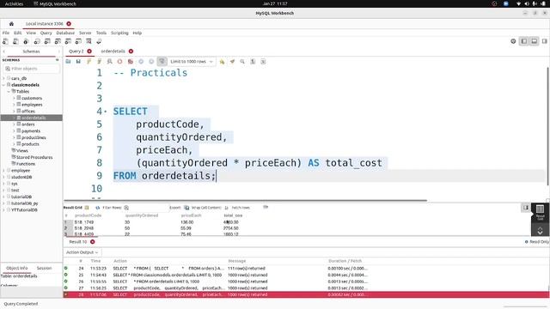Open the settings gear at the top right
550x309 pixels.
[x=513, y=41]
